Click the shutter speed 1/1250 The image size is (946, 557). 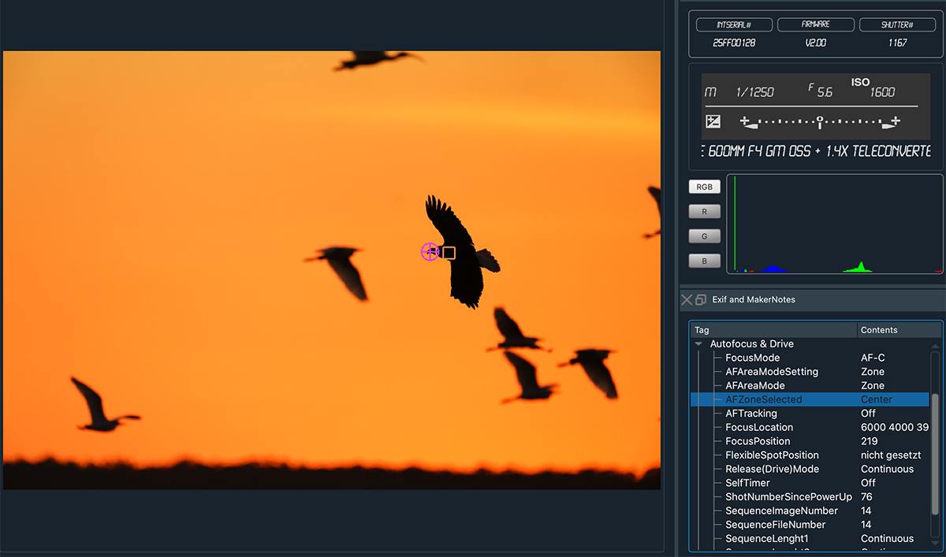[755, 92]
